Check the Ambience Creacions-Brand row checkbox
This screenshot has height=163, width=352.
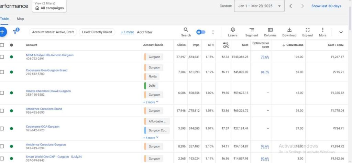pos(2,111)
